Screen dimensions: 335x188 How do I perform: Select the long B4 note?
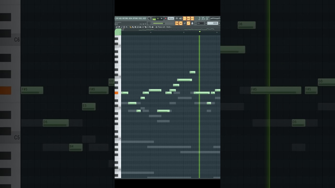[163, 111]
